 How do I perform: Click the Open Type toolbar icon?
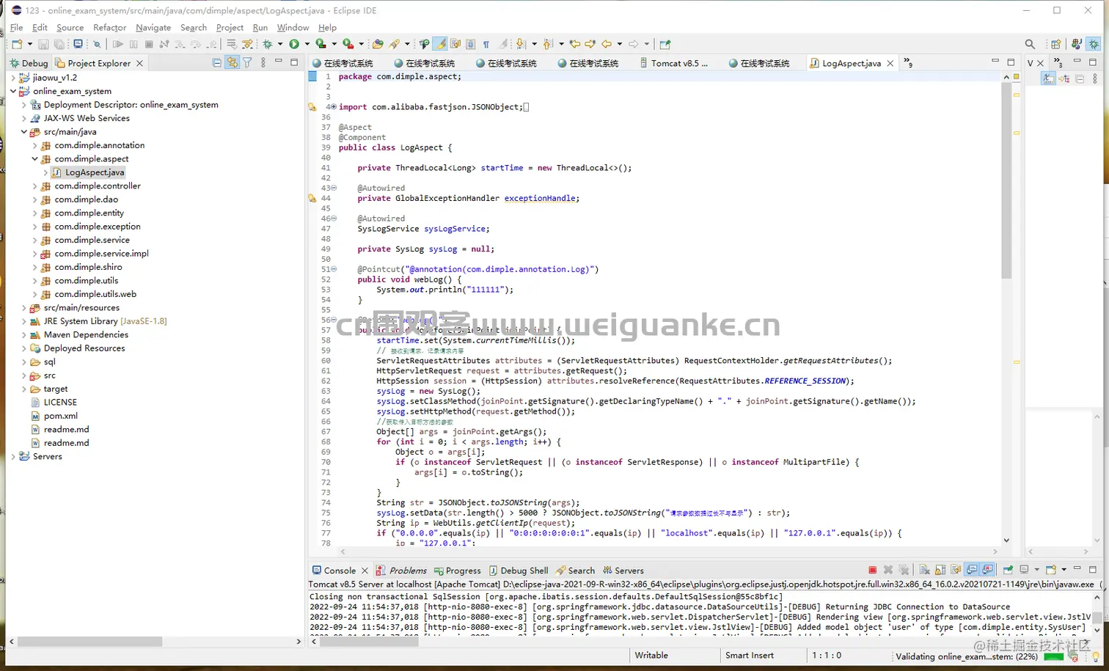(x=378, y=44)
